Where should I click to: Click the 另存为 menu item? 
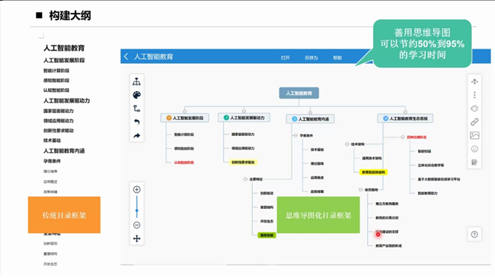point(311,58)
